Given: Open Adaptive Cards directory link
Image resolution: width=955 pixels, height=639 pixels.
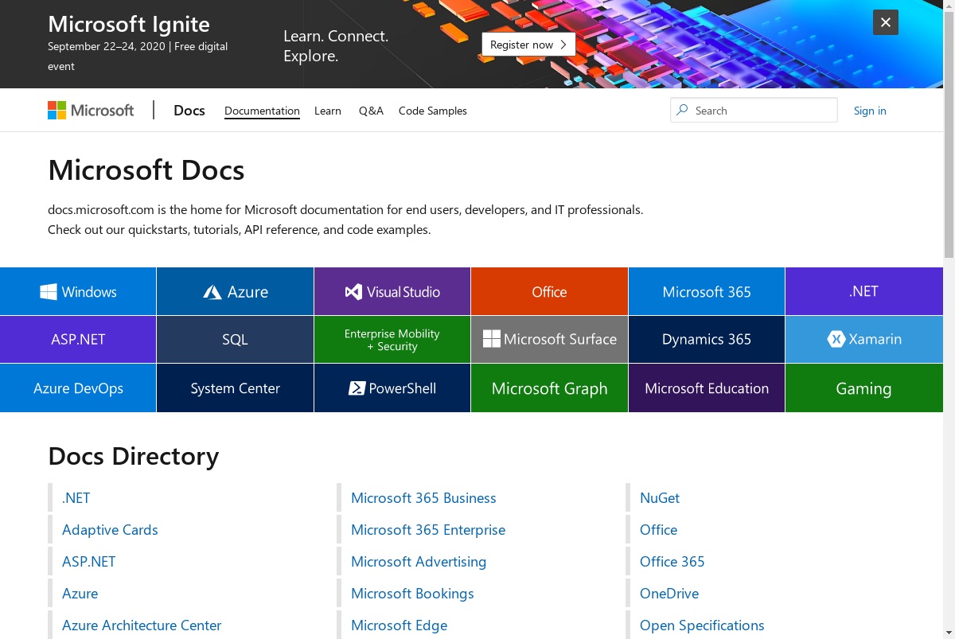Looking at the screenshot, I should click(110, 530).
